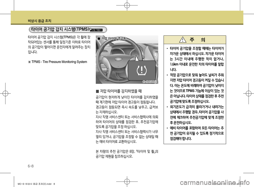Click the file name 'MD-6-비상시 응급 조치(2).indd'

pos(34,184)
